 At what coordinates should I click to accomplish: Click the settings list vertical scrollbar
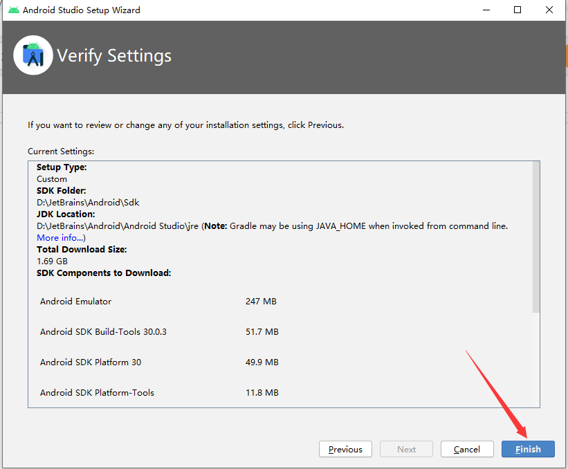click(535, 237)
